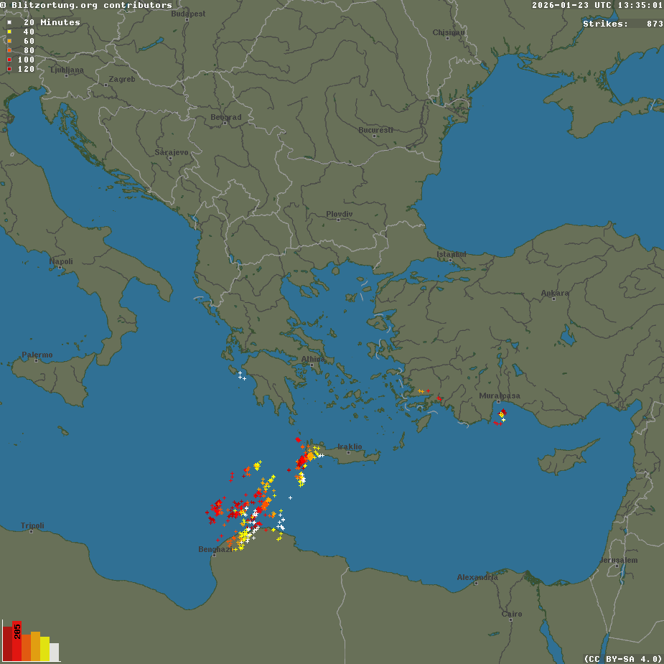
Task: Select the Bucuresti city marker
Action: tap(375, 135)
